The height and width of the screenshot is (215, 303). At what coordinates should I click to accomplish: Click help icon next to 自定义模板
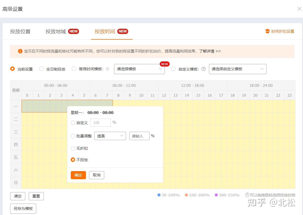point(204,69)
